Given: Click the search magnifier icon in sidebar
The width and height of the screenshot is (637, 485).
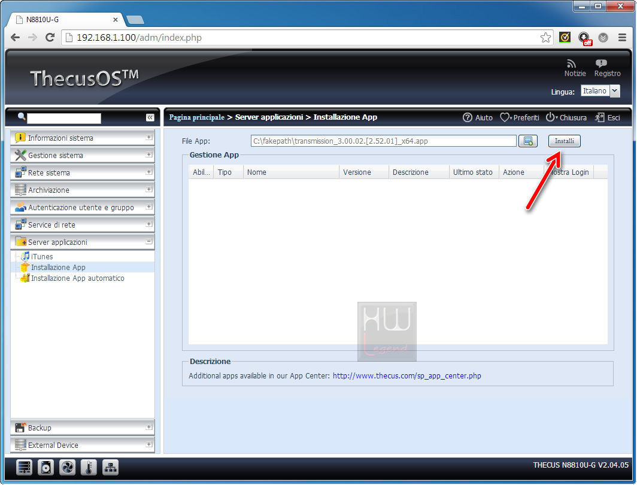Looking at the screenshot, I should point(22,117).
